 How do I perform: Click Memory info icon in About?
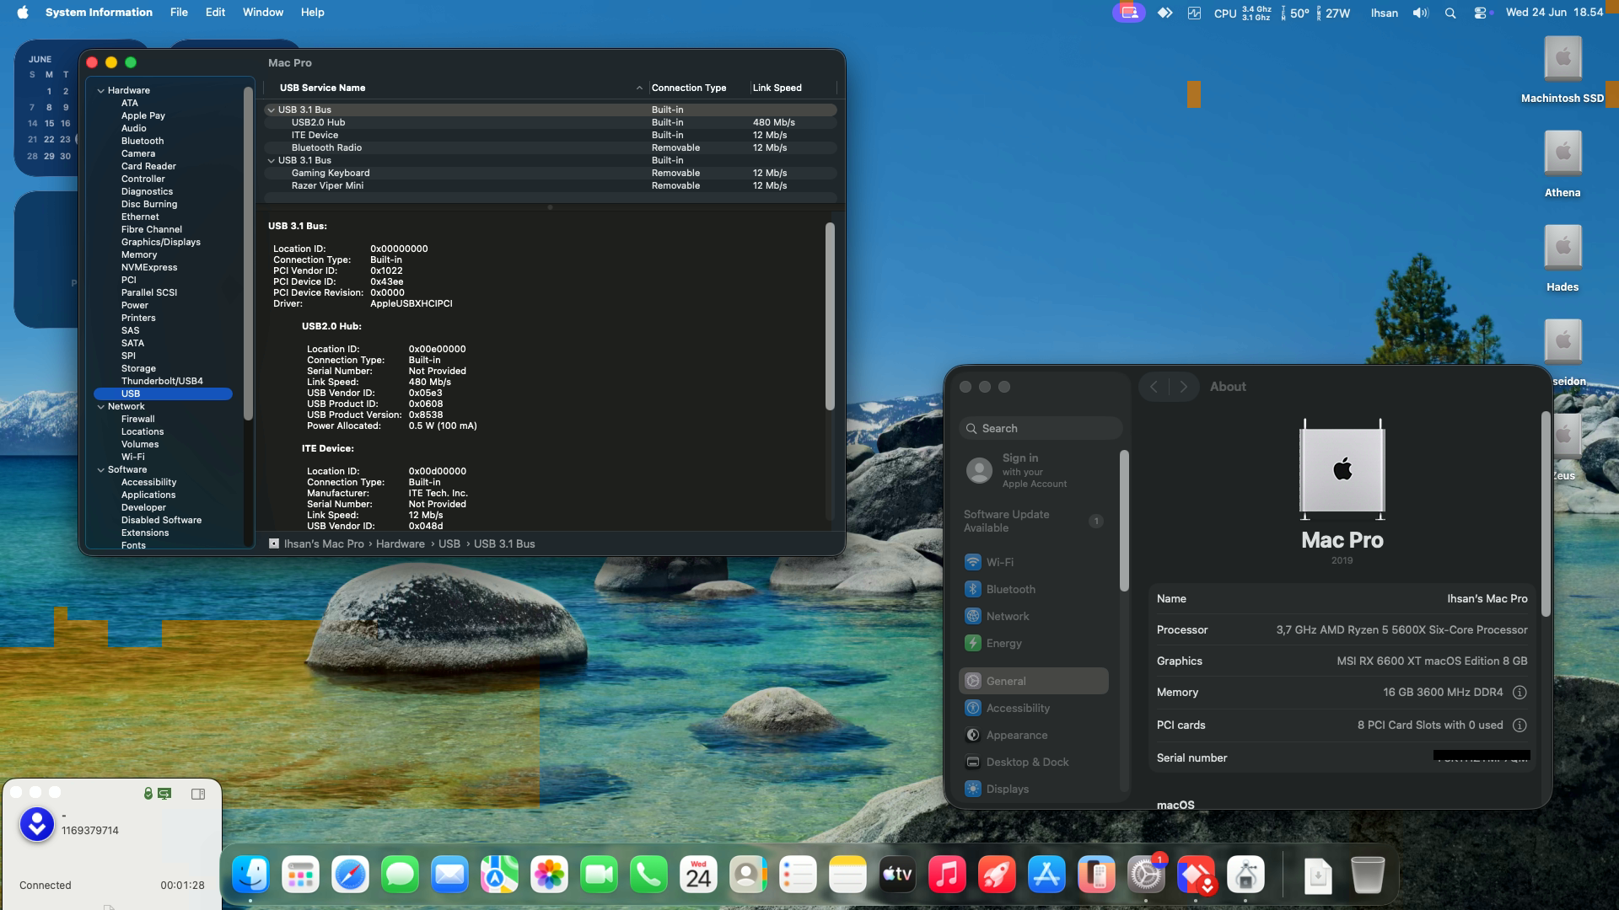1519,693
